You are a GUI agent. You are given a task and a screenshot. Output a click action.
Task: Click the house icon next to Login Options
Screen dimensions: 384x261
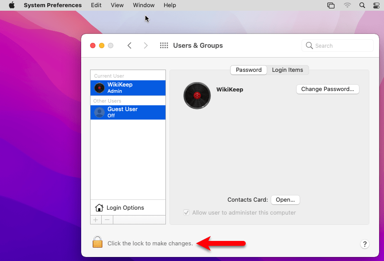point(99,207)
